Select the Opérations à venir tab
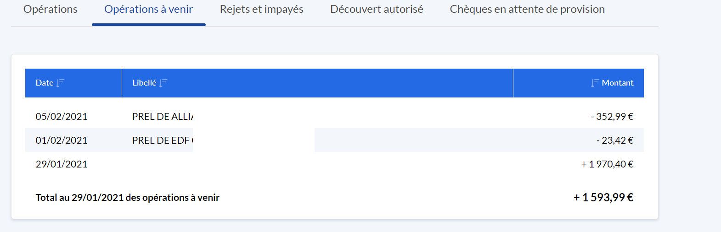The height and width of the screenshot is (232, 721). pyautogui.click(x=149, y=9)
